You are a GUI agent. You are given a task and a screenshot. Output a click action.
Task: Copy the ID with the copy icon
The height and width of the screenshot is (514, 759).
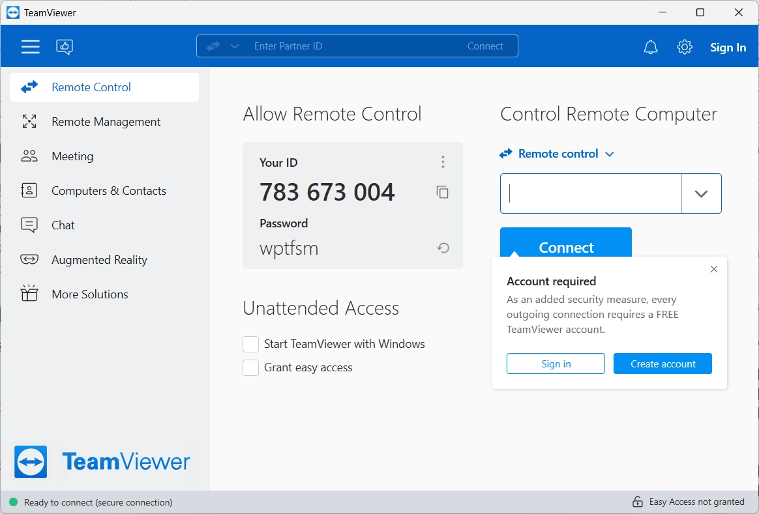click(443, 192)
